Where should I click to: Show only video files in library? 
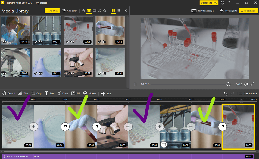89,11
